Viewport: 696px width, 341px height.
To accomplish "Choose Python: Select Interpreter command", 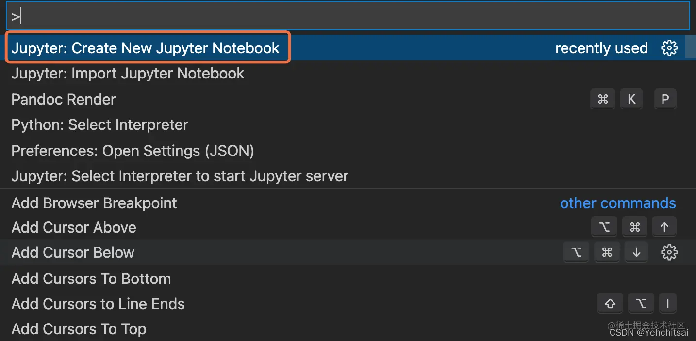I will click(x=99, y=124).
